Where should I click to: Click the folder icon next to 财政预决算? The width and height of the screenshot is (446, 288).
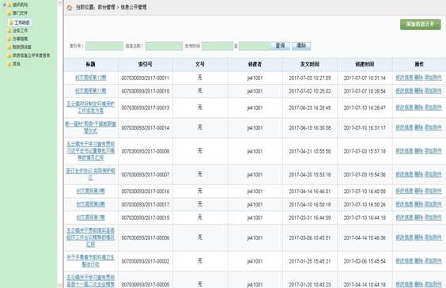(x=9, y=47)
